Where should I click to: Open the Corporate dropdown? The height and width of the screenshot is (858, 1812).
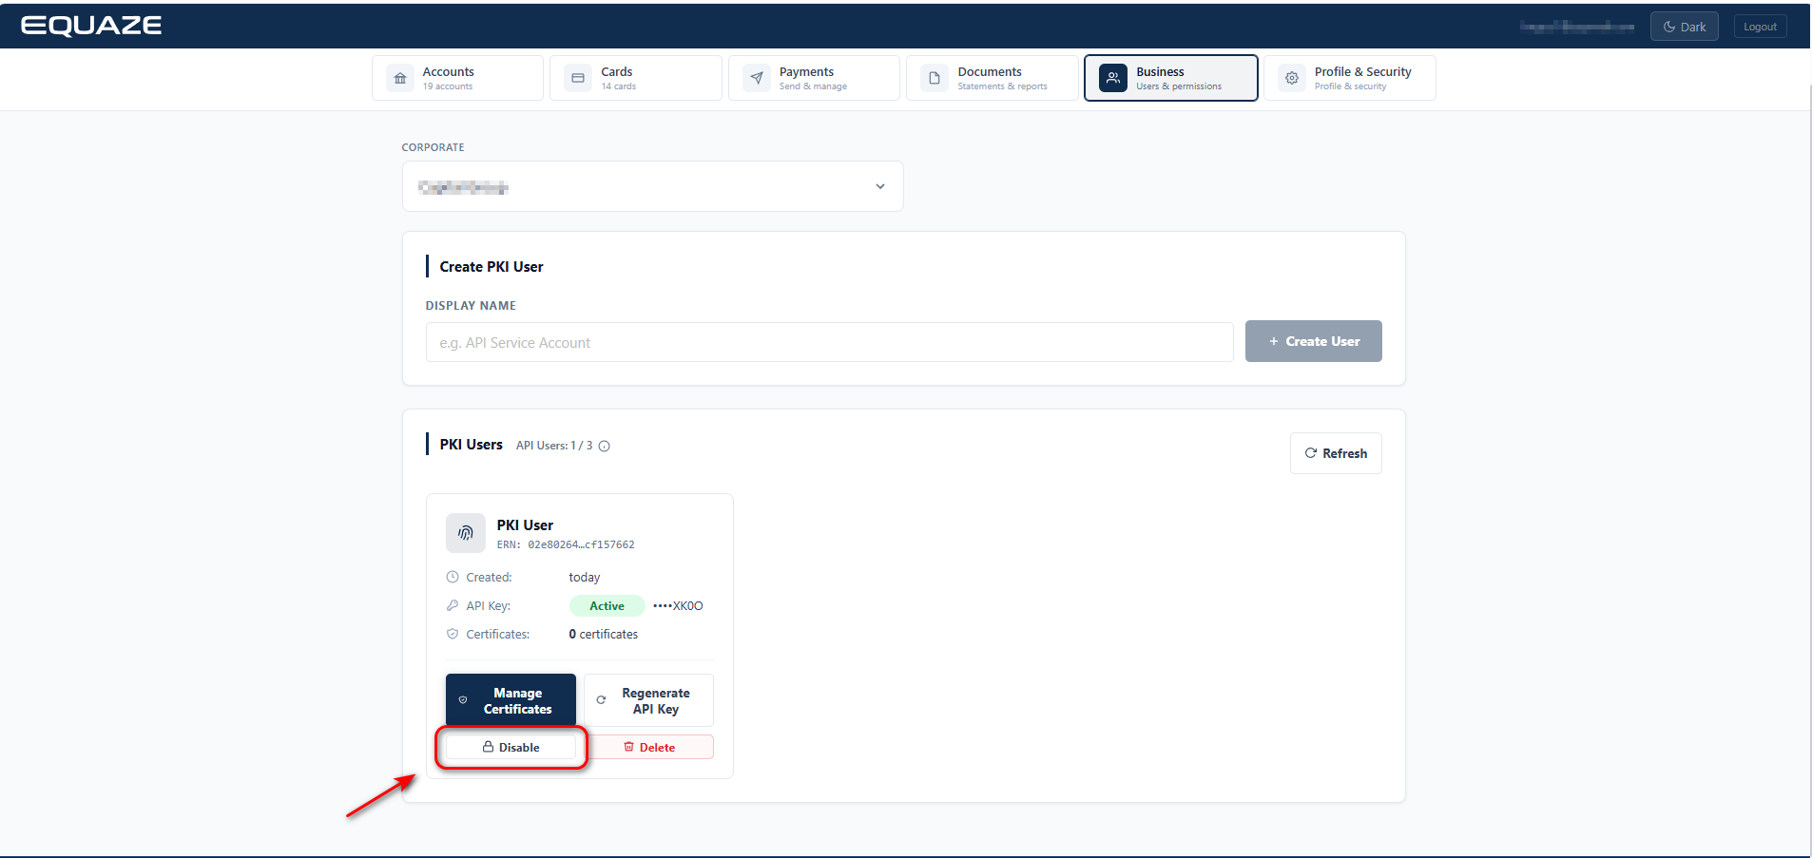click(x=652, y=186)
